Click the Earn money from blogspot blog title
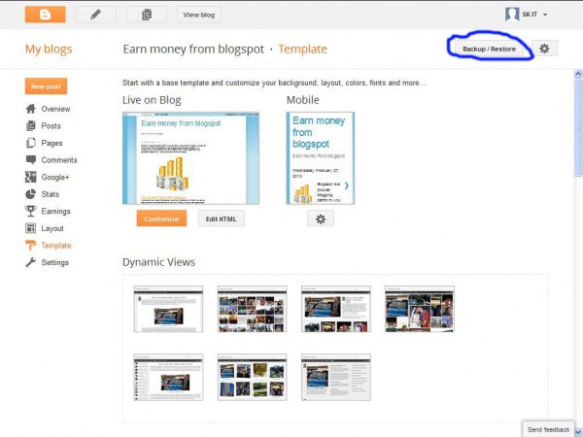The height and width of the screenshot is (437, 583). 193,50
